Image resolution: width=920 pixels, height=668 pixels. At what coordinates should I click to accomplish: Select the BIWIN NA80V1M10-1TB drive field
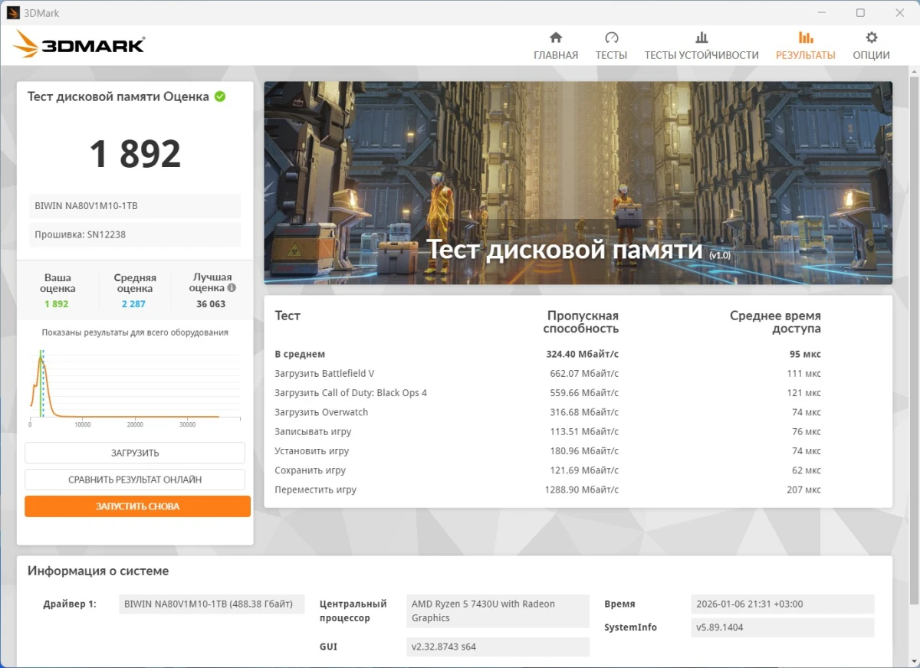tap(135, 205)
